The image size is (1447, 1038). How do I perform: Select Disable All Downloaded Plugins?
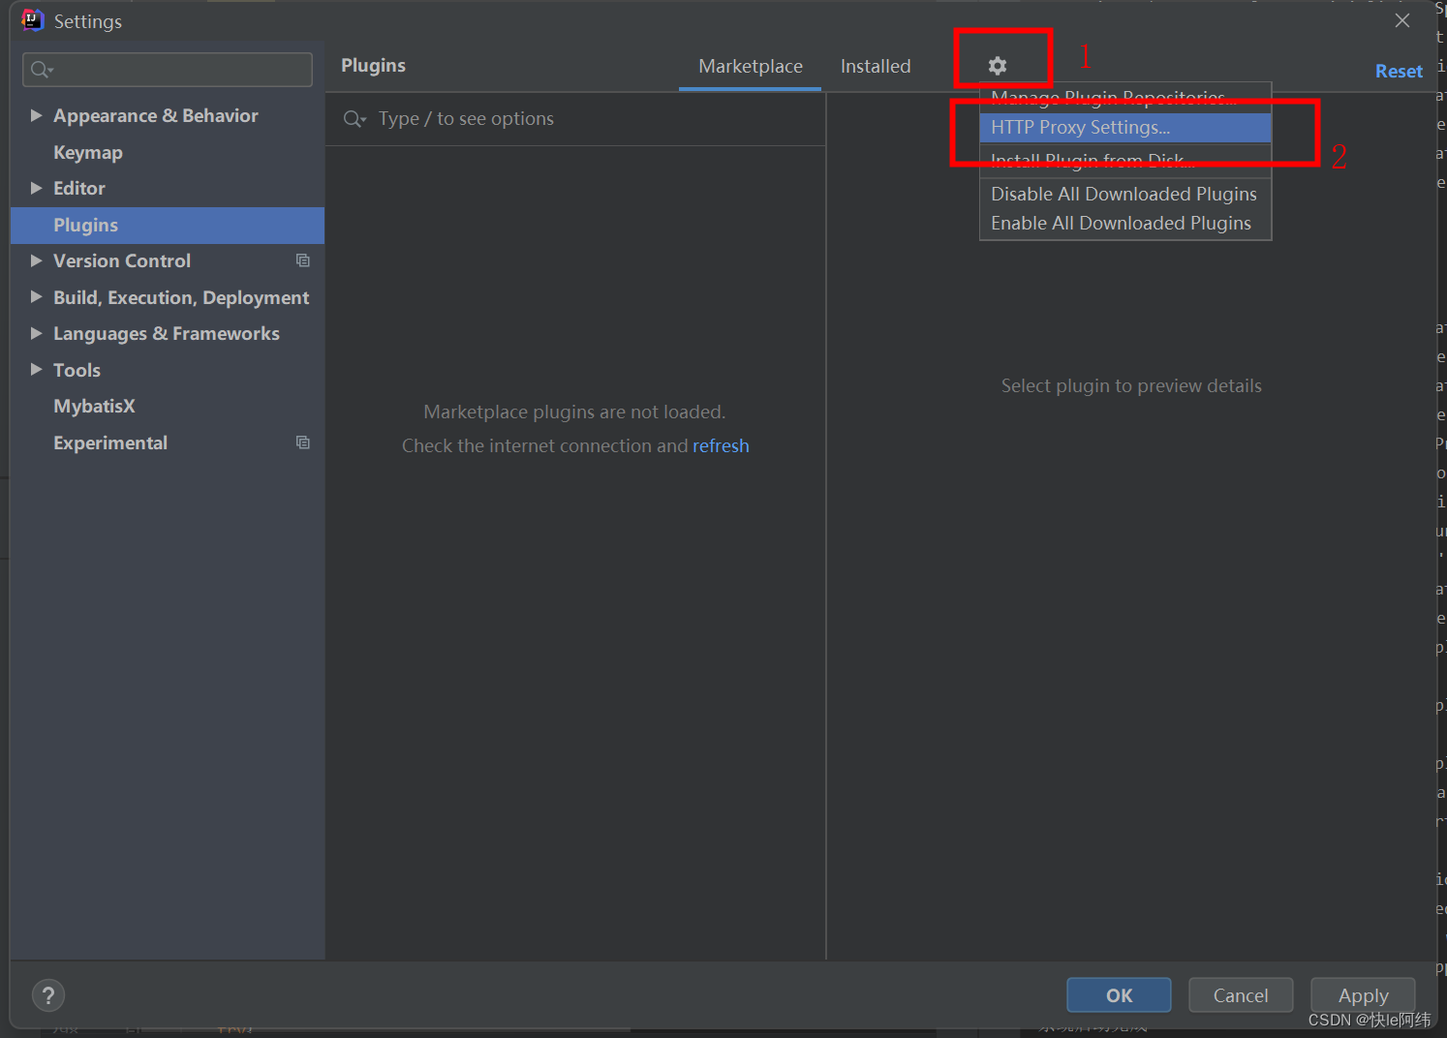coord(1125,194)
